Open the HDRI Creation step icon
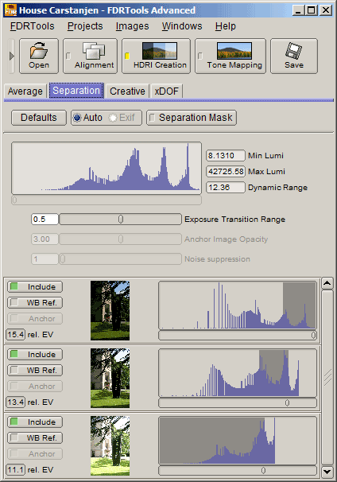Viewport: 337px width, 482px height. click(160, 51)
